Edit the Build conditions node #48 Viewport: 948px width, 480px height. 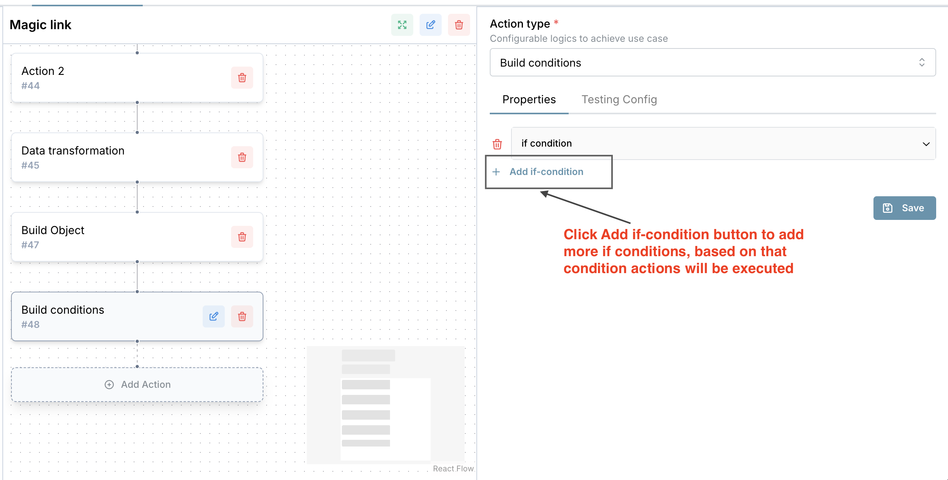(213, 316)
